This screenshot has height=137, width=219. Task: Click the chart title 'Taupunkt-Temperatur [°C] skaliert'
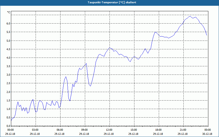tap(112, 2)
